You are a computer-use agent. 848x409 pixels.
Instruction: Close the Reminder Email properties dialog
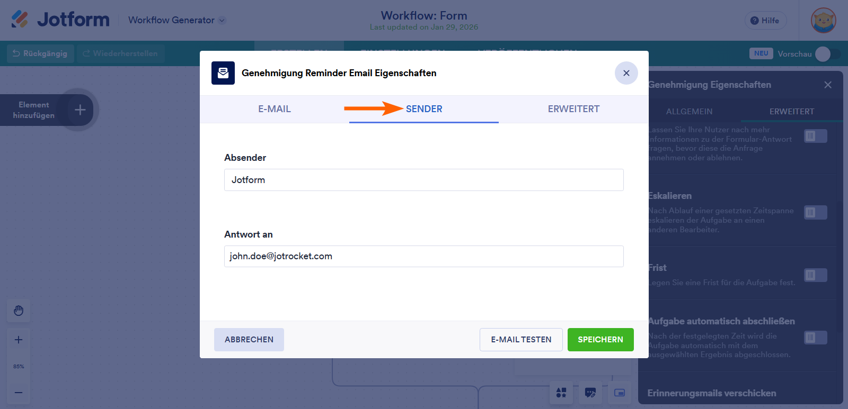click(626, 73)
